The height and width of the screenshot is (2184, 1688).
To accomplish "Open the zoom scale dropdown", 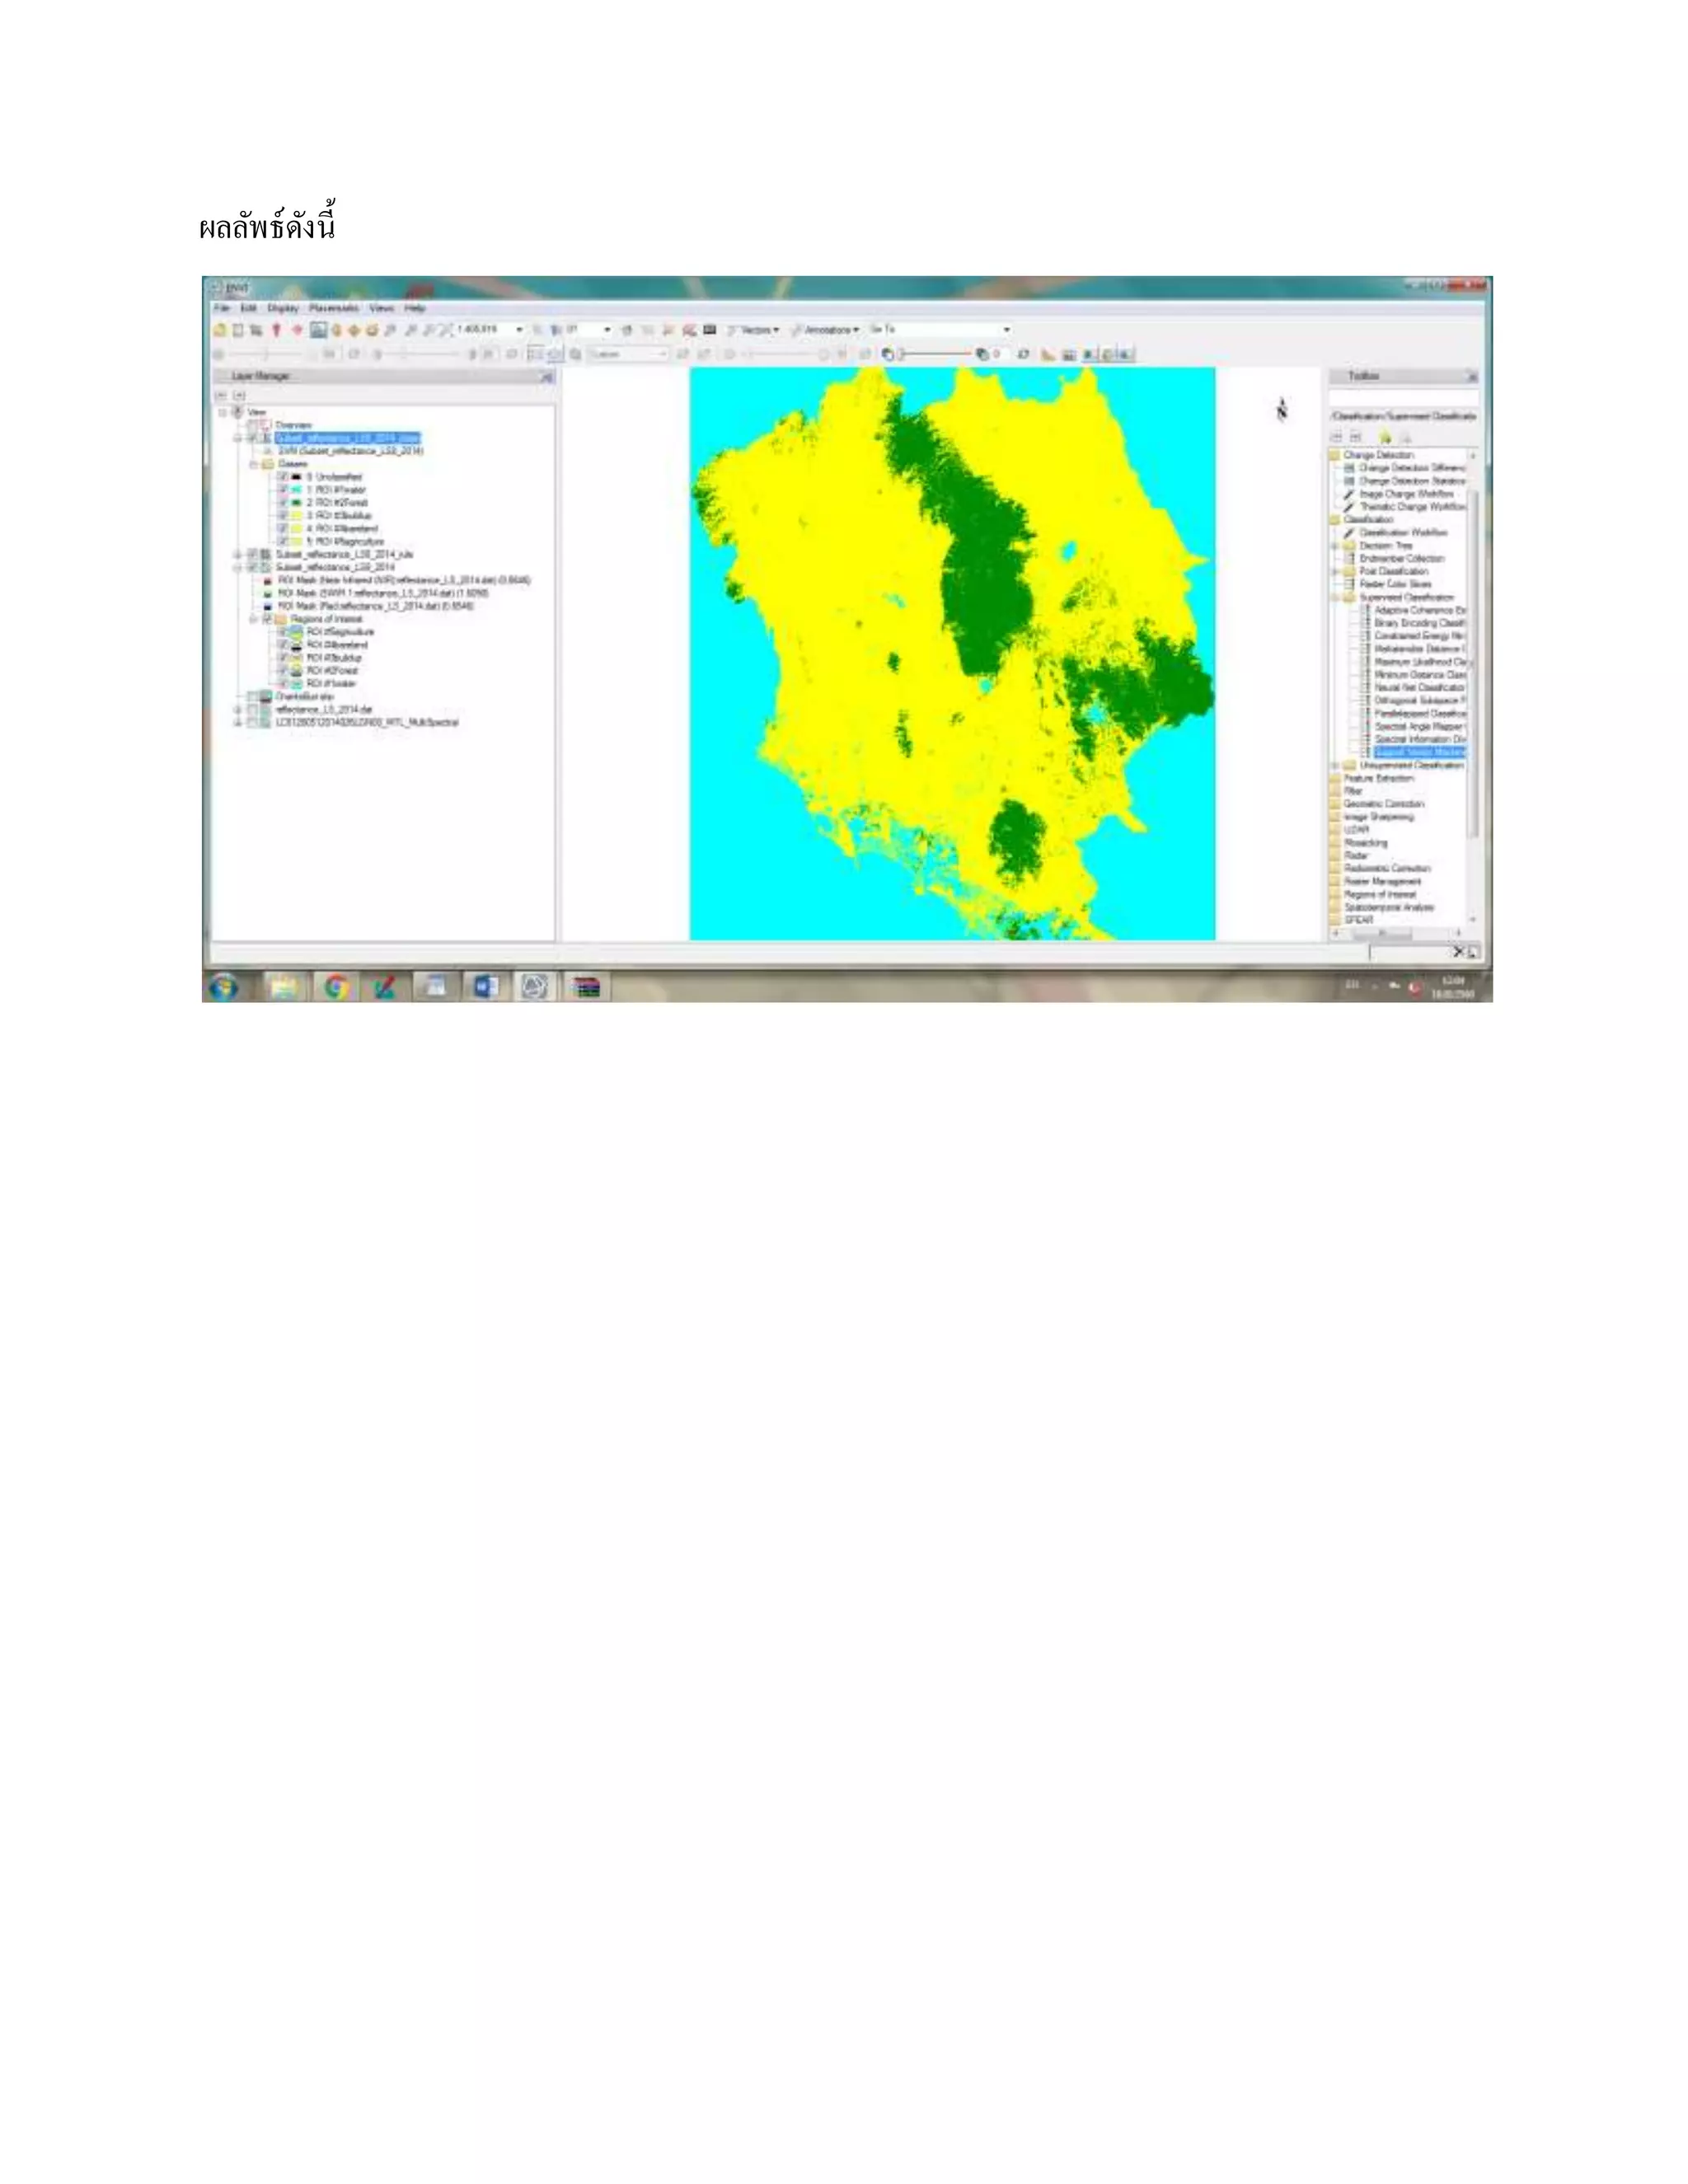I will point(519,330).
